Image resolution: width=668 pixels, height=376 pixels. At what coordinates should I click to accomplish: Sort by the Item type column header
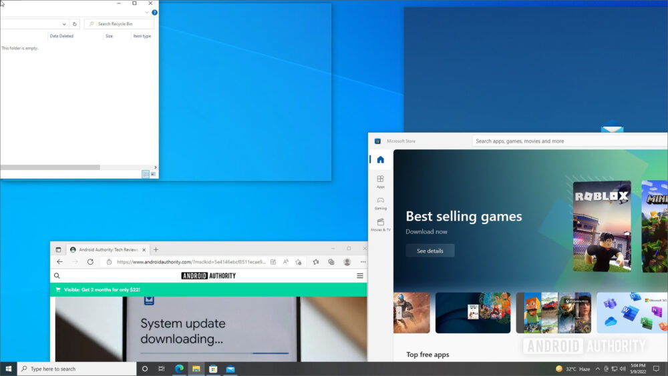142,36
